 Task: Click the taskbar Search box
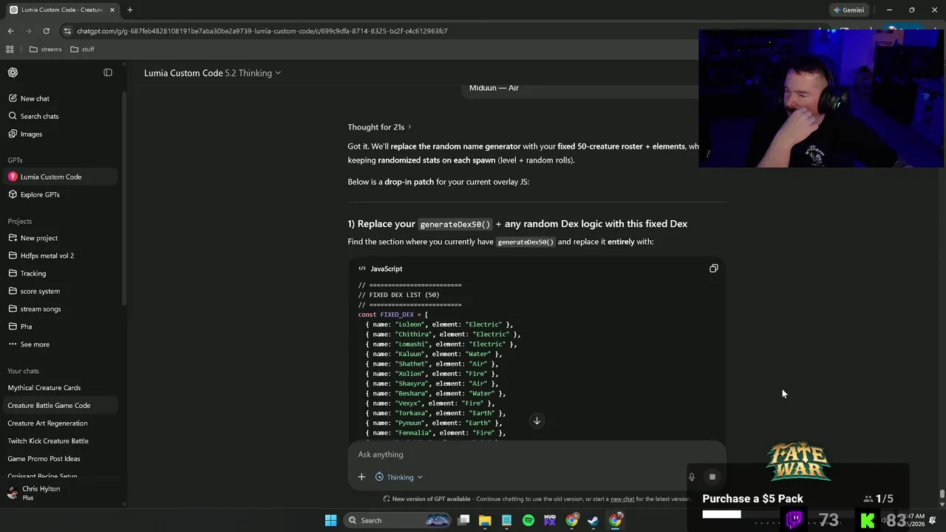[x=398, y=520]
